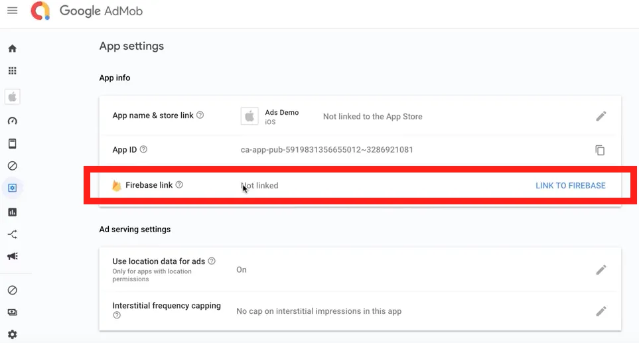The height and width of the screenshot is (343, 639).
Task: Open Mediation icon in sidebar
Action: 12,234
